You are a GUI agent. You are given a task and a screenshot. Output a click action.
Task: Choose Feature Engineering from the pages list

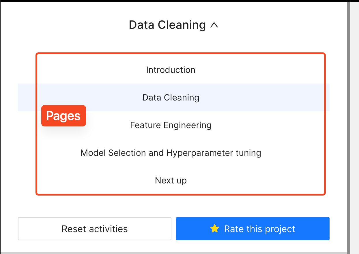coord(171,125)
